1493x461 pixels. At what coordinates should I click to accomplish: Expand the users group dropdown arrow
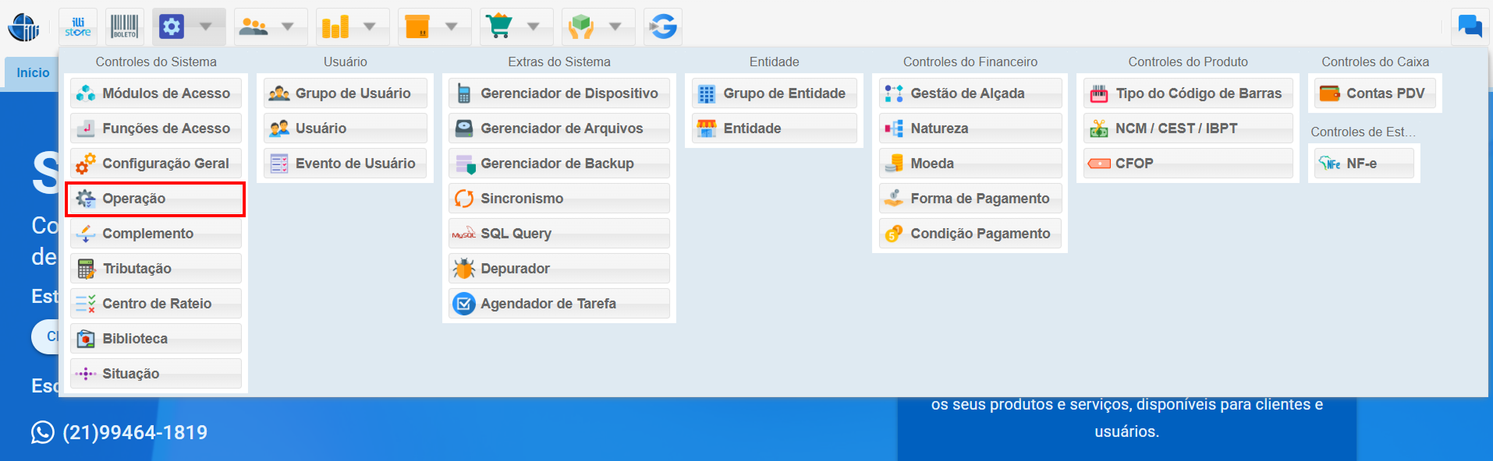pos(288,27)
